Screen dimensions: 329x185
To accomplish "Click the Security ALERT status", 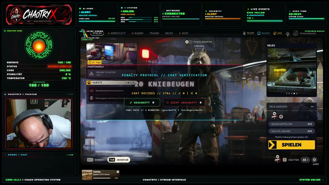I will (x=212, y=14).
